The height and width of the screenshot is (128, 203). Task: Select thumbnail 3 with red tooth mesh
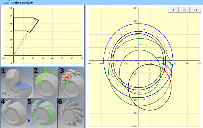point(71,82)
